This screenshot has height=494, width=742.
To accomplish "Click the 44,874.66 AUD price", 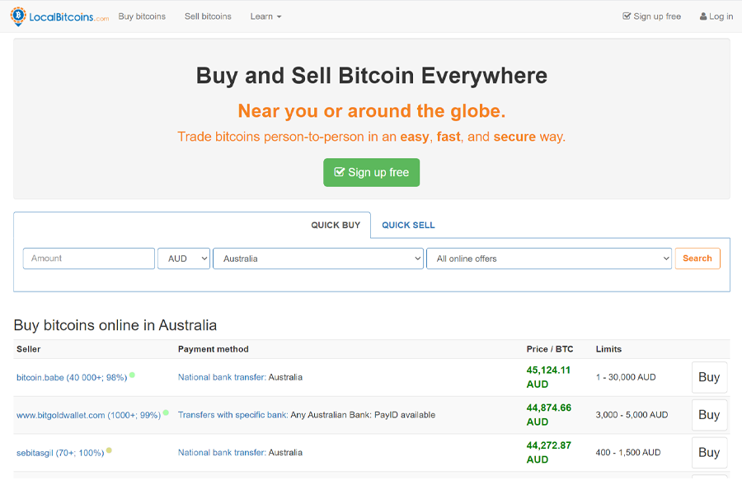I will click(549, 415).
